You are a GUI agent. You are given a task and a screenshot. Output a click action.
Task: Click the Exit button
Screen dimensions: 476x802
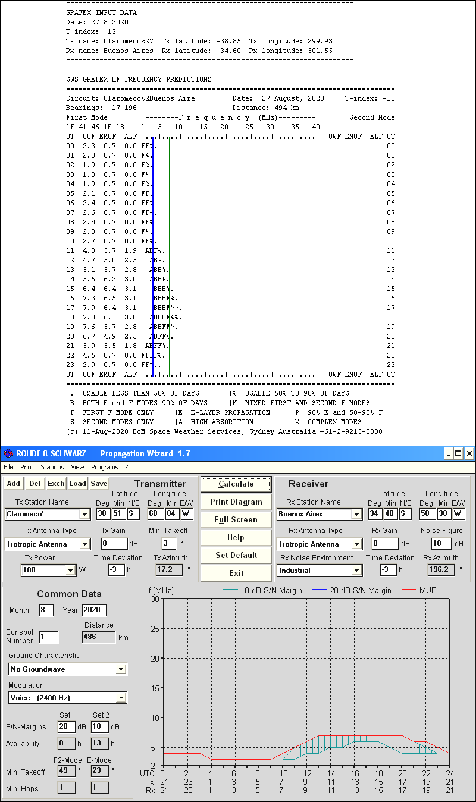click(x=236, y=574)
